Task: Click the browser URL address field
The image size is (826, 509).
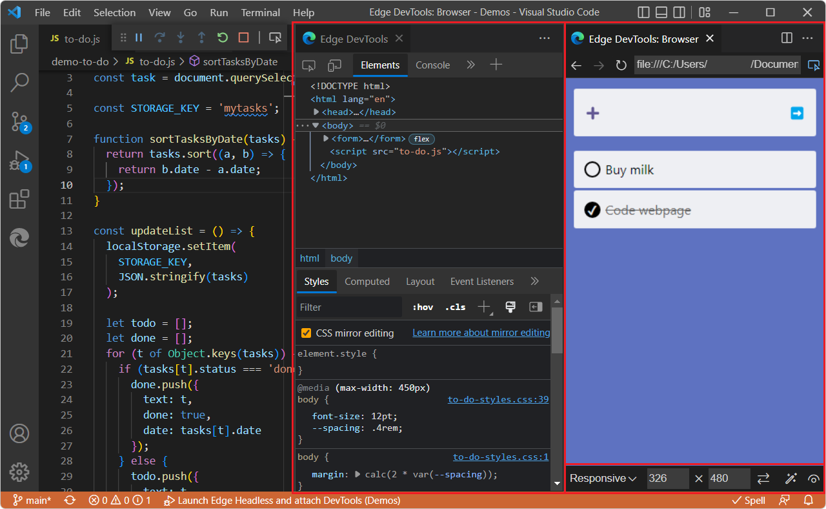Action: 718,65
